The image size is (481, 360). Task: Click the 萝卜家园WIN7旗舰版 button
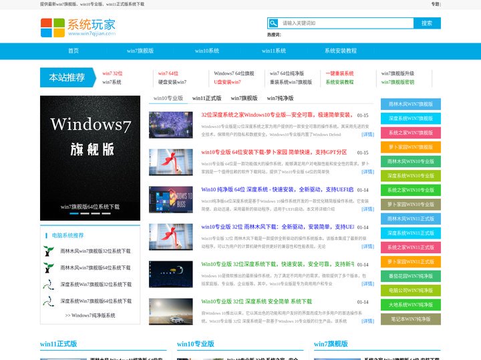click(x=411, y=147)
